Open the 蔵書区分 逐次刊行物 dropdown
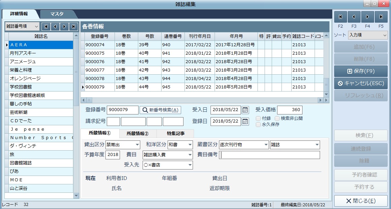This screenshot has width=391, height=209. [x=266, y=145]
